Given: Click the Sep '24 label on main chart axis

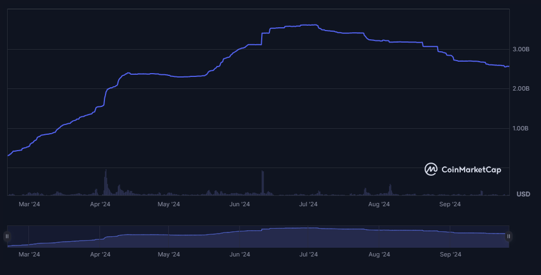Looking at the screenshot, I should tap(450, 205).
